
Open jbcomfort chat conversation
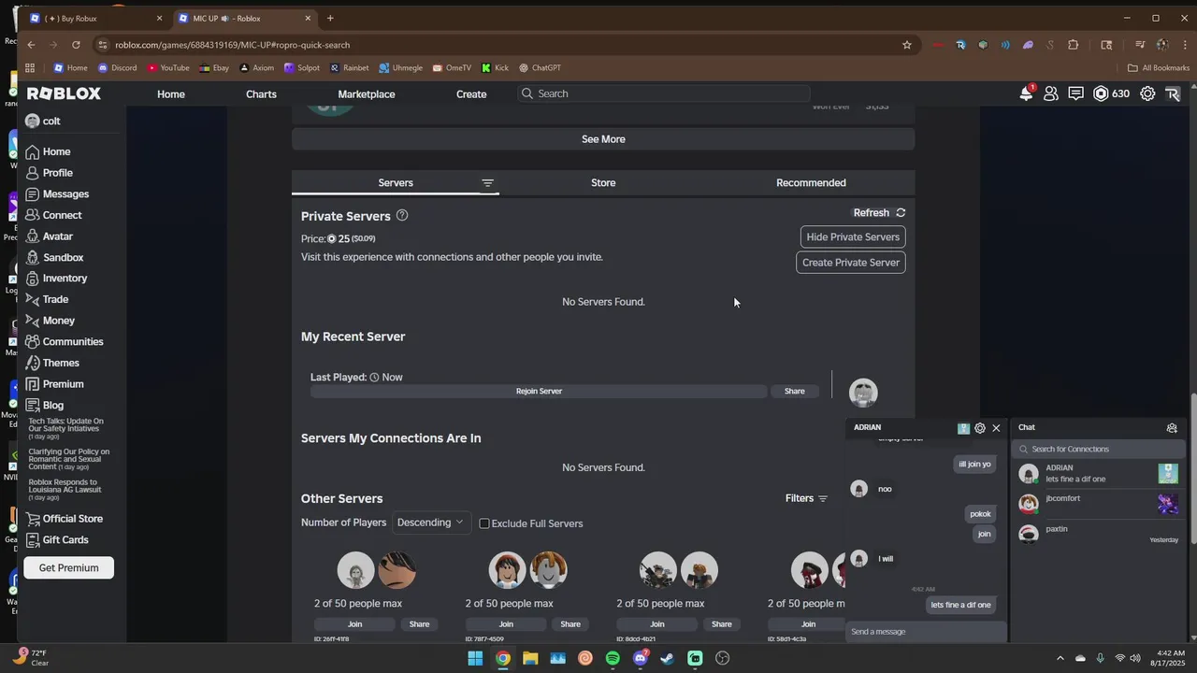point(1098,504)
